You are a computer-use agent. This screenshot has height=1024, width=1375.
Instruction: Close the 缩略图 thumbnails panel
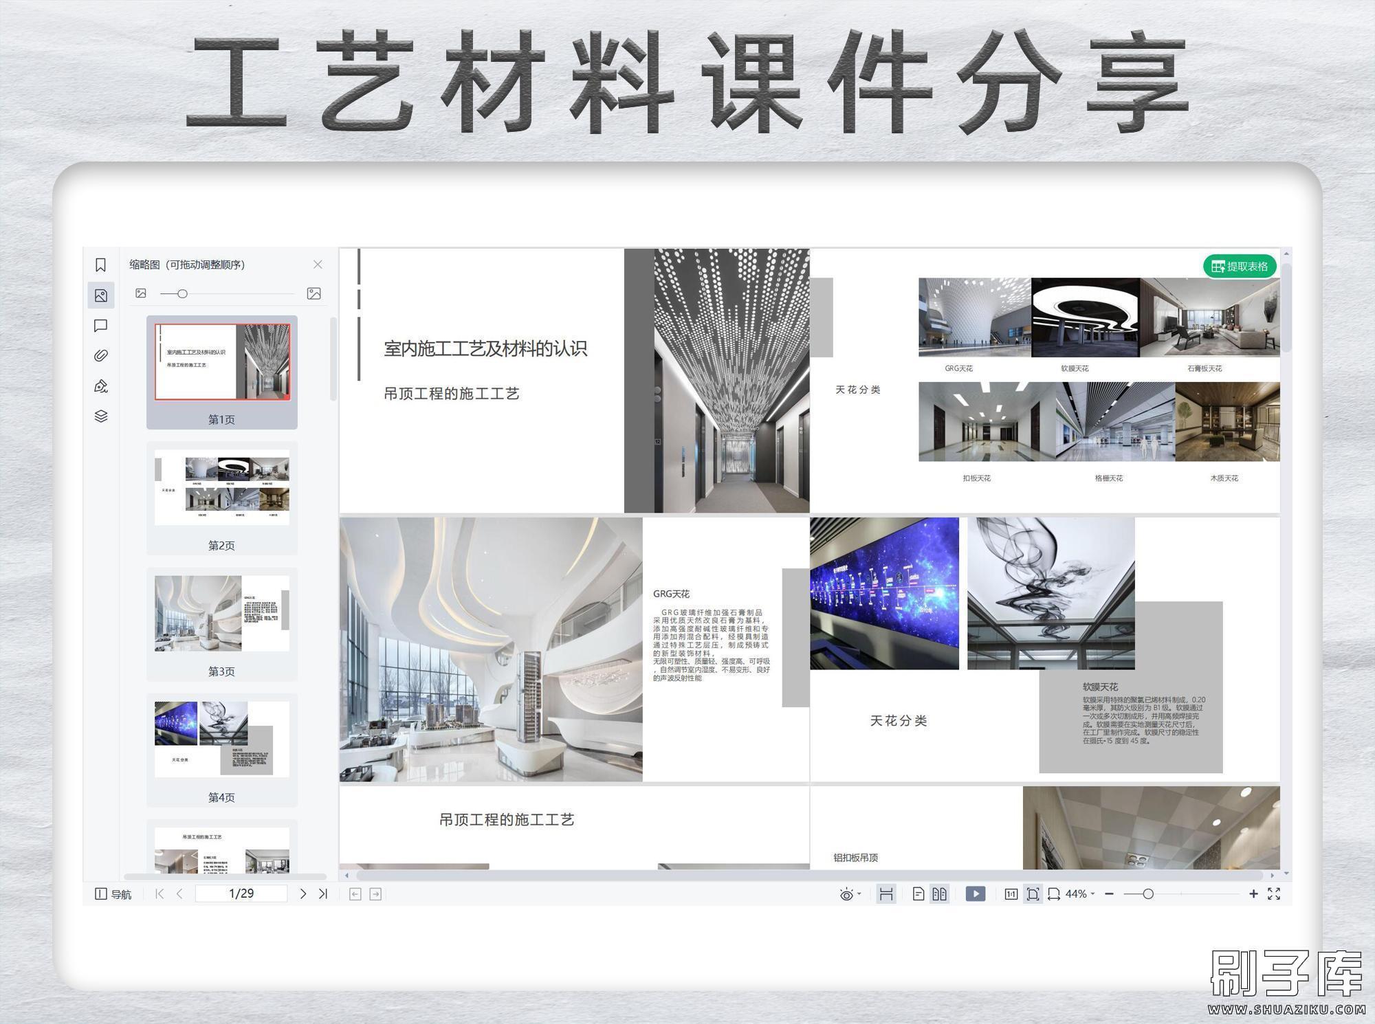pyautogui.click(x=318, y=264)
